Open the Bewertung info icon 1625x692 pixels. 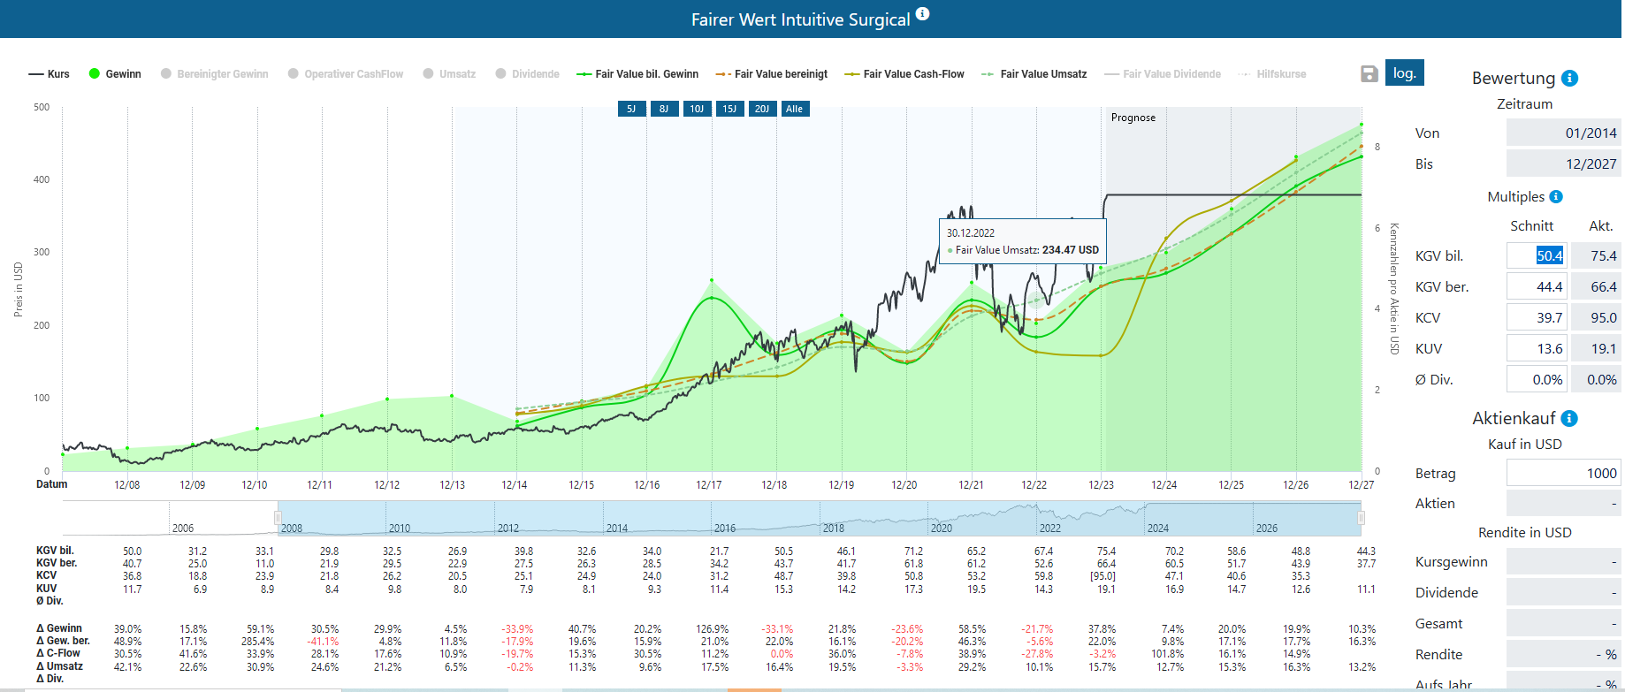tap(1570, 78)
